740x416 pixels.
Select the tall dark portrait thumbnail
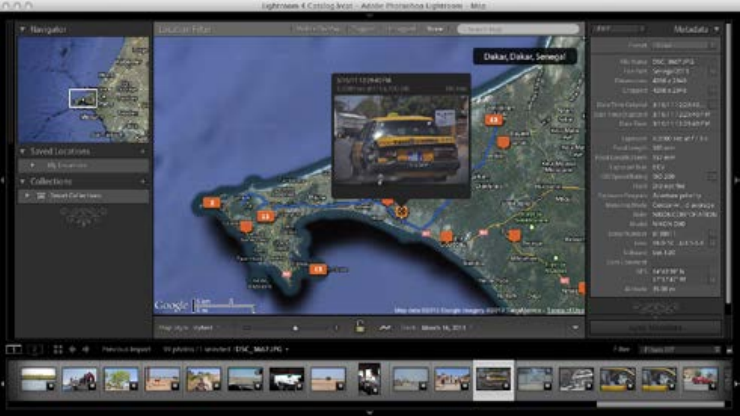(x=369, y=379)
